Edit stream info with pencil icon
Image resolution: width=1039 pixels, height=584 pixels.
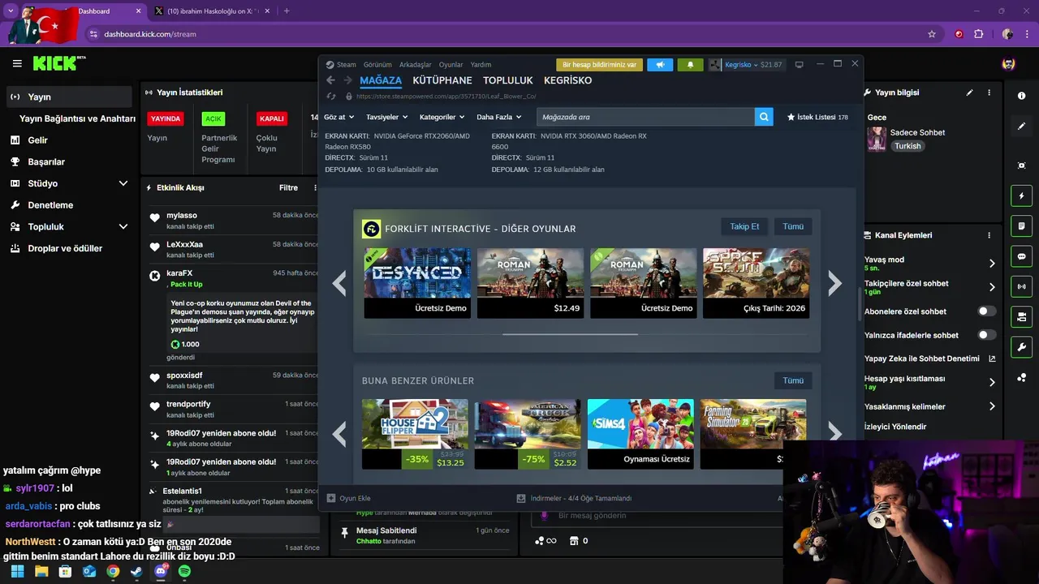pyautogui.click(x=969, y=92)
